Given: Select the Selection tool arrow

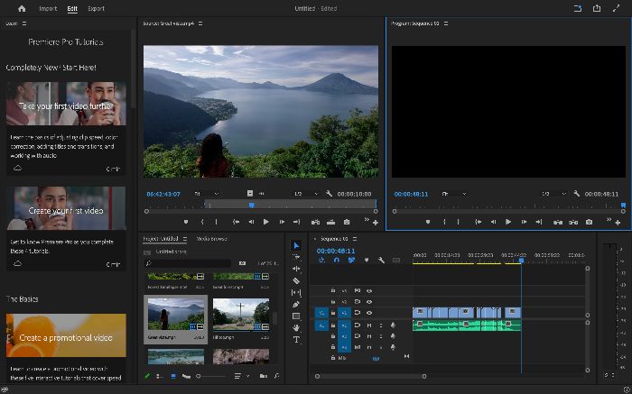Looking at the screenshot, I should click(297, 245).
